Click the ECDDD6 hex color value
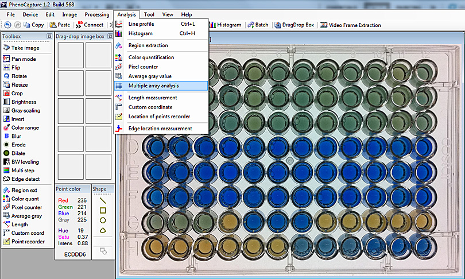Image resolution: width=465 pixels, height=279 pixels. tap(75, 254)
